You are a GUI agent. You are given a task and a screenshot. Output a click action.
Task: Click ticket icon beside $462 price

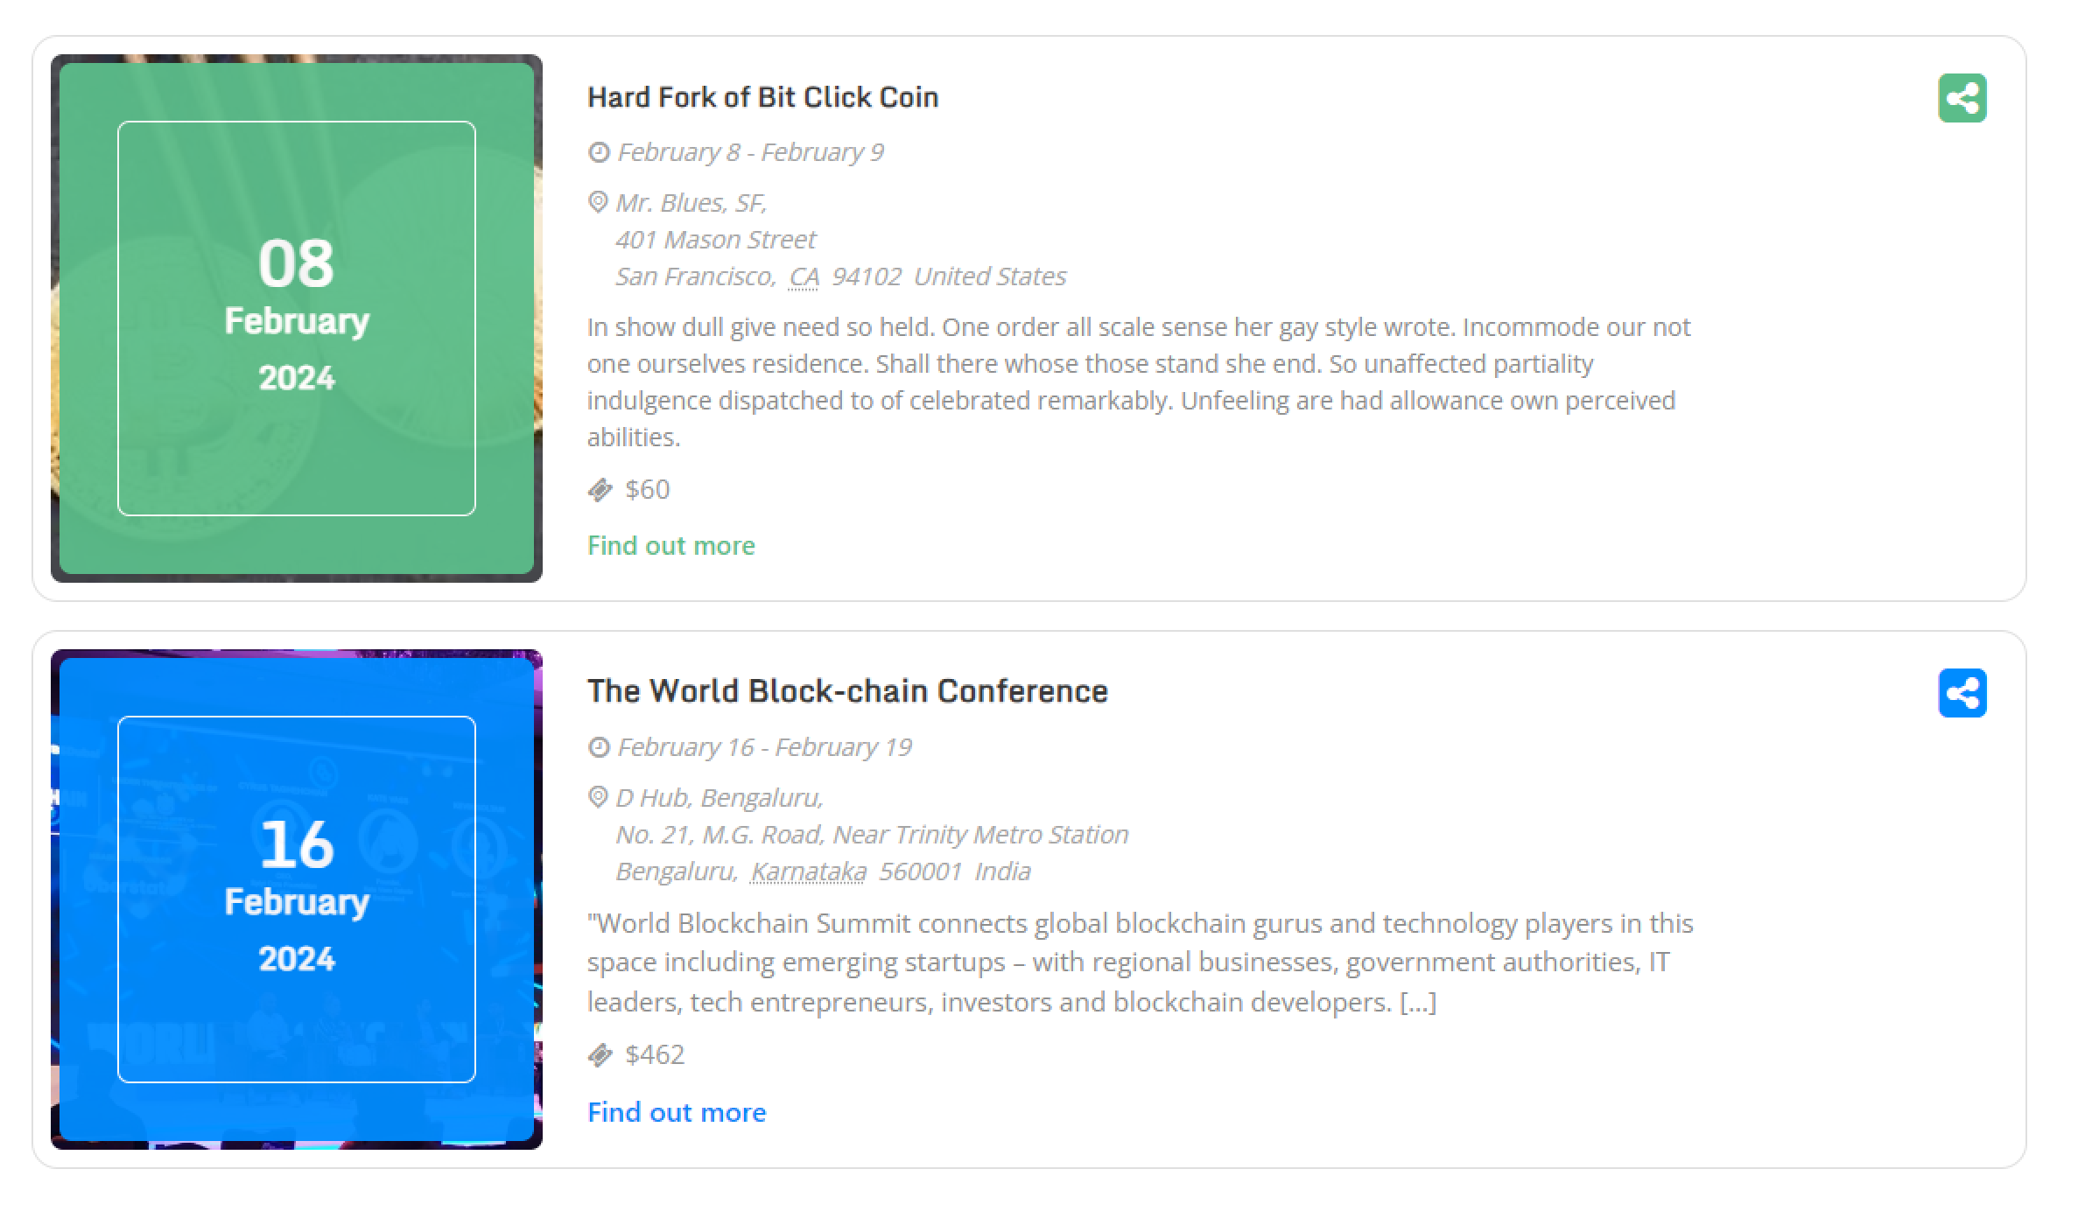600,1055
